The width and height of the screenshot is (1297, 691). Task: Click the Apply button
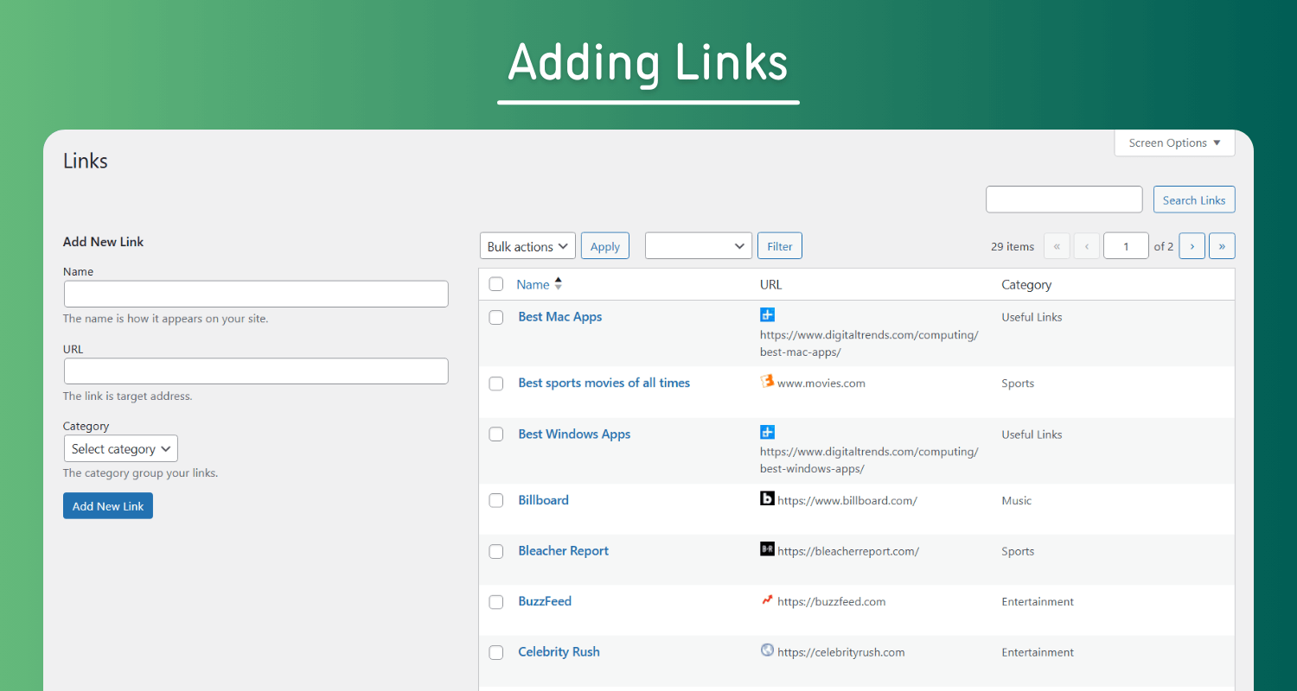(x=605, y=246)
